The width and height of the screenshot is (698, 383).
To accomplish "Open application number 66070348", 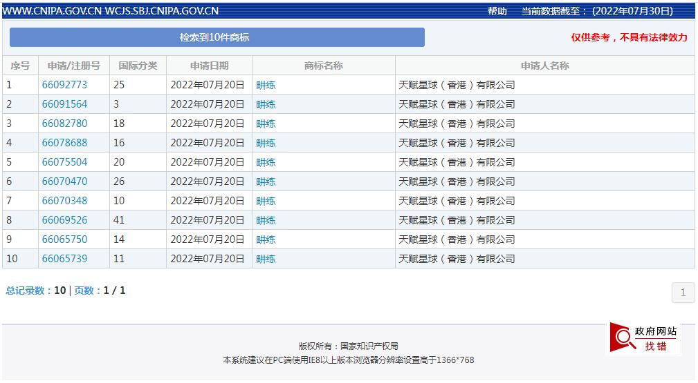I will (64, 201).
